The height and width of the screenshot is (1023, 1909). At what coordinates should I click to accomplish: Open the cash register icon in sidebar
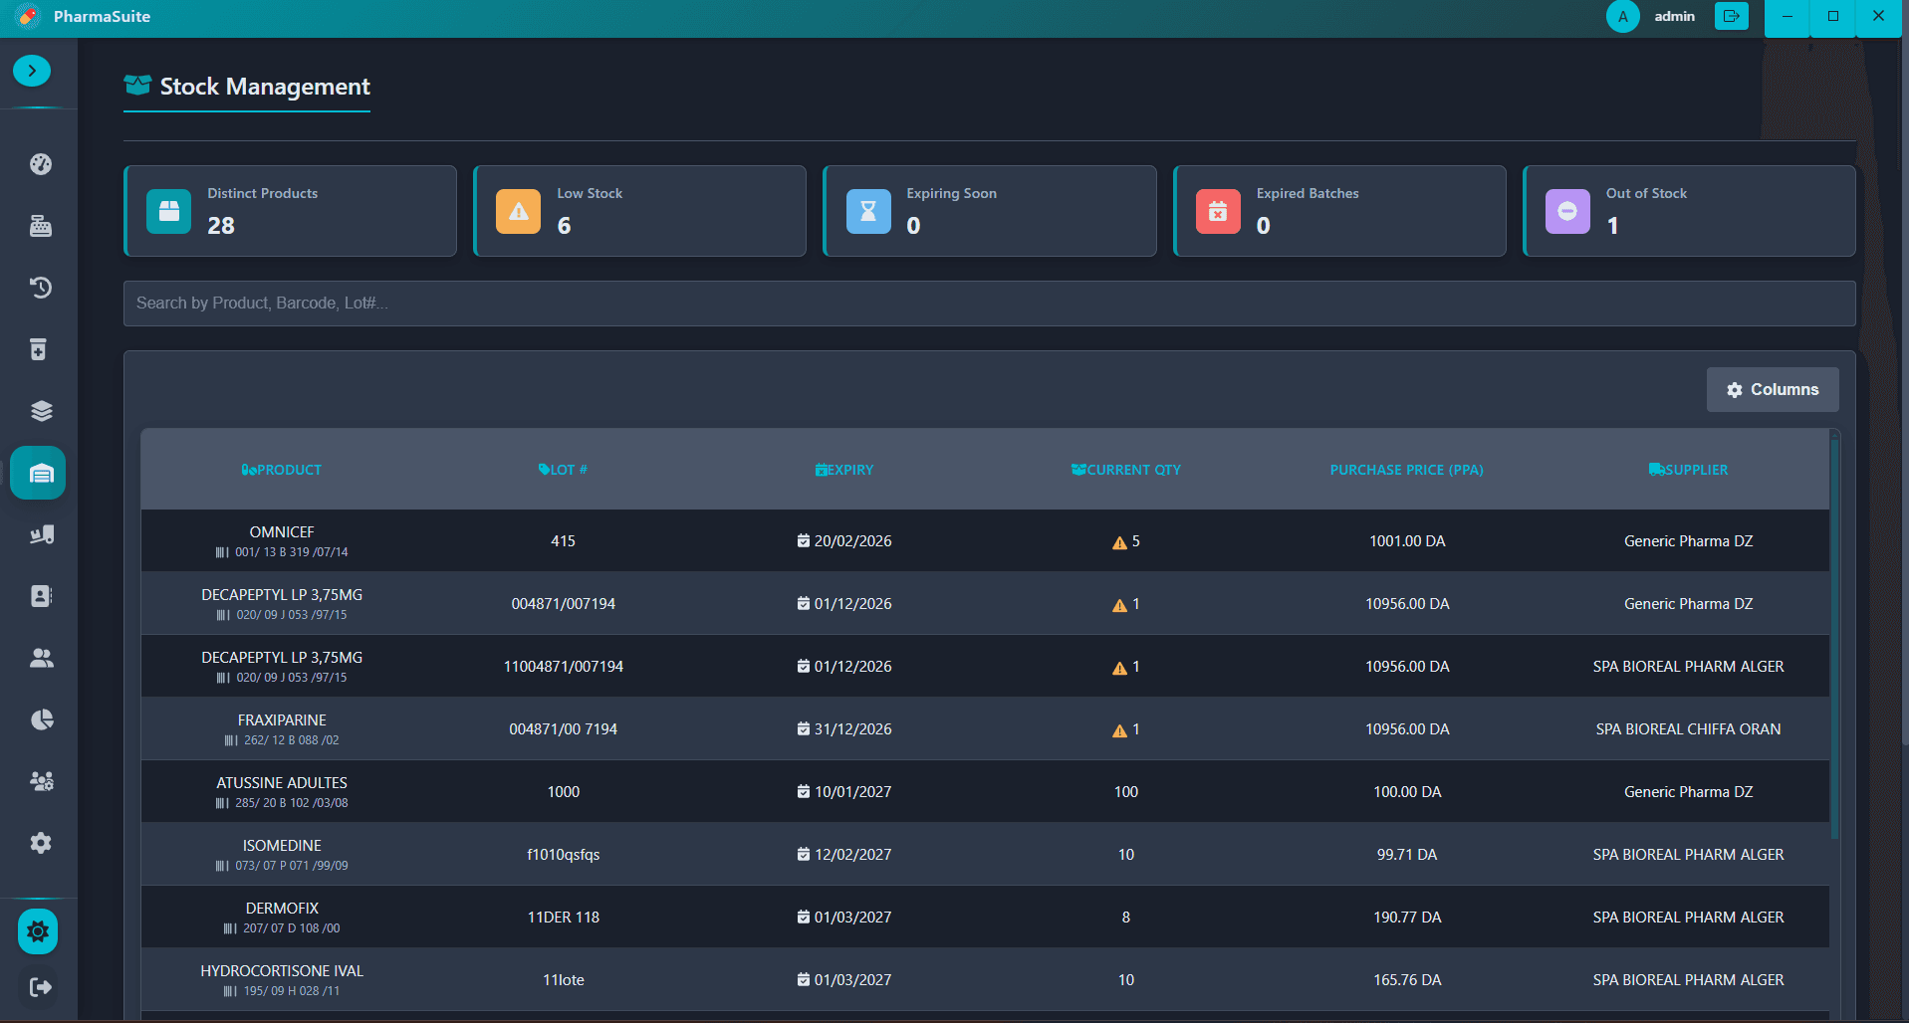(x=41, y=226)
